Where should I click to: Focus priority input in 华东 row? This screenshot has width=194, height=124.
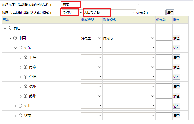point(164,48)
